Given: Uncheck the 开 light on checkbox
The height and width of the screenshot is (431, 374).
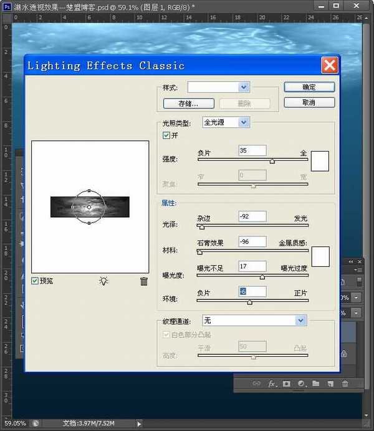Looking at the screenshot, I should pos(166,135).
